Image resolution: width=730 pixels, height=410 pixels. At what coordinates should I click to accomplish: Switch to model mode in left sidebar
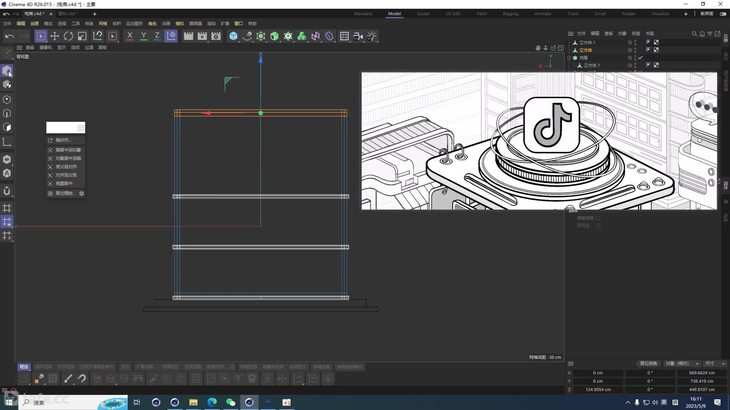point(7,71)
